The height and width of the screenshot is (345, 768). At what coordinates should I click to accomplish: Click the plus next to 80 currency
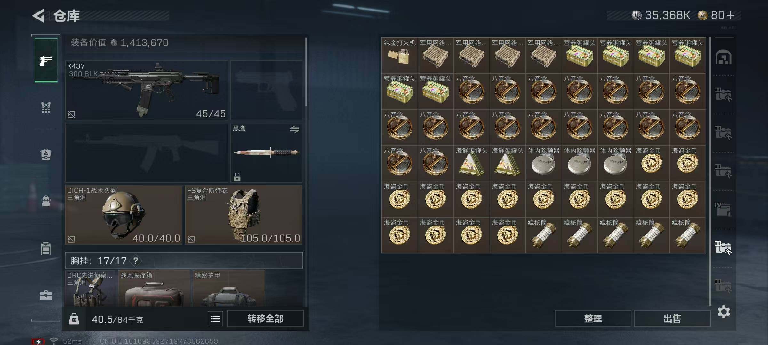[x=731, y=15]
